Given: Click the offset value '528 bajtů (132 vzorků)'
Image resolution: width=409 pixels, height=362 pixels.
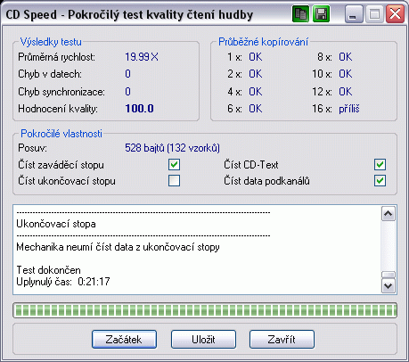Looking at the screenshot, I should coord(172,148).
